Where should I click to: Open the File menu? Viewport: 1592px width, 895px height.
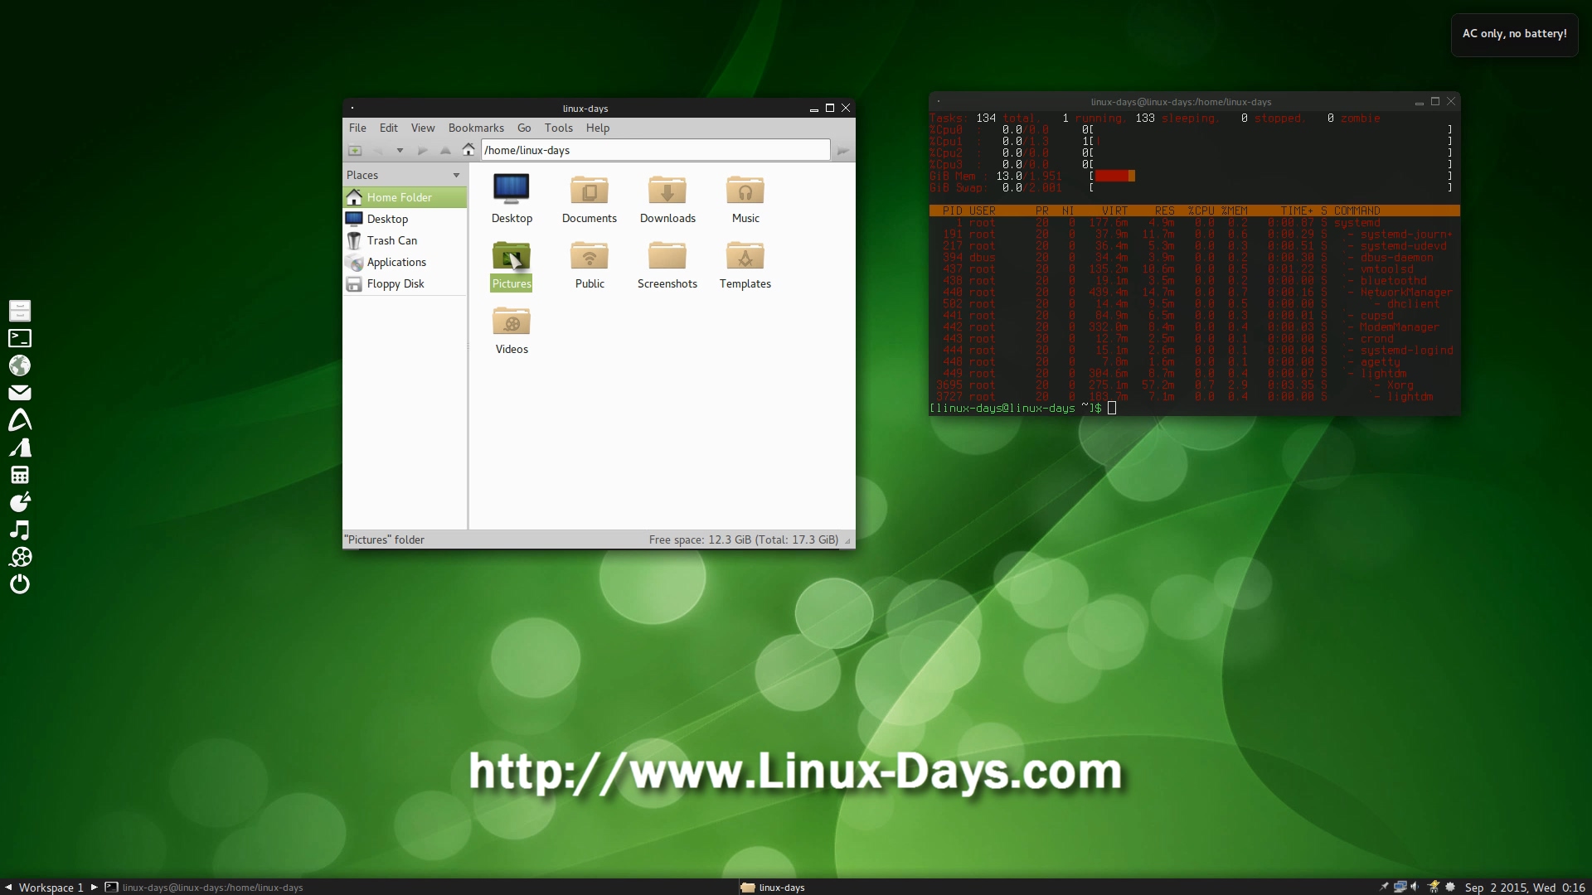pyautogui.click(x=357, y=128)
